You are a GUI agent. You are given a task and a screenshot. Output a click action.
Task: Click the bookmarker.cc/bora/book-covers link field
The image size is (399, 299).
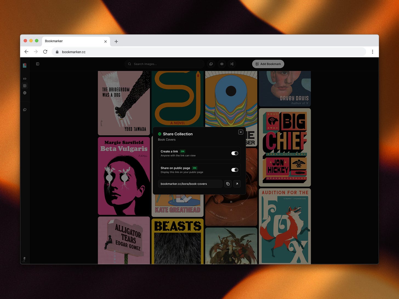coord(190,184)
